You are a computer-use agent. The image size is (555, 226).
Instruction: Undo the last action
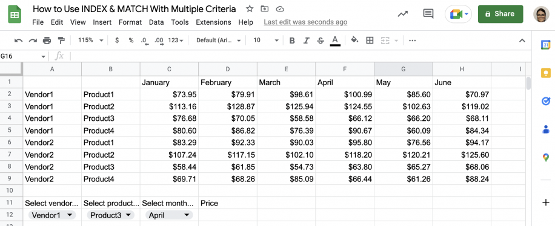pyautogui.click(x=18, y=40)
